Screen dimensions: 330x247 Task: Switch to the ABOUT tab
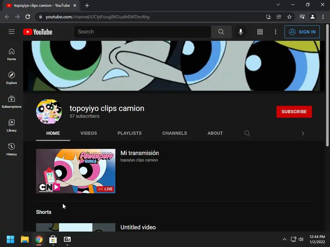tap(215, 133)
